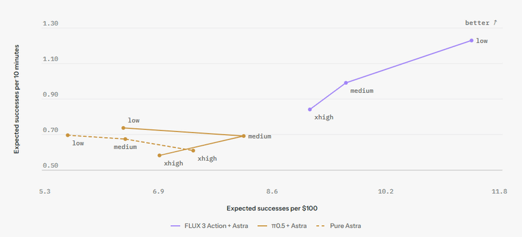This screenshot has height=237, width=522.
Task: Click the y-axis title 'Expected successes per 10 minutes'
Action: pos(16,99)
